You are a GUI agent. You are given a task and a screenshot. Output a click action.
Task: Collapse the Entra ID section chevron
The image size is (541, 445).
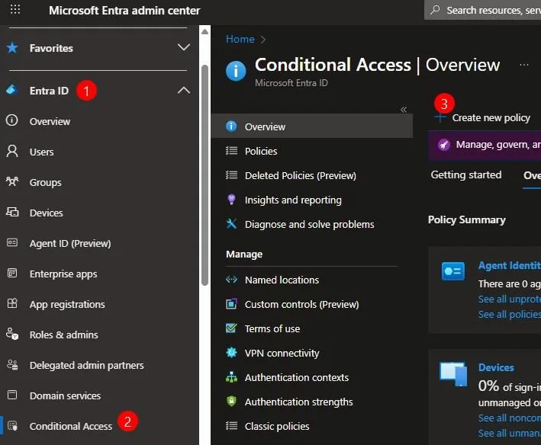coord(184,90)
